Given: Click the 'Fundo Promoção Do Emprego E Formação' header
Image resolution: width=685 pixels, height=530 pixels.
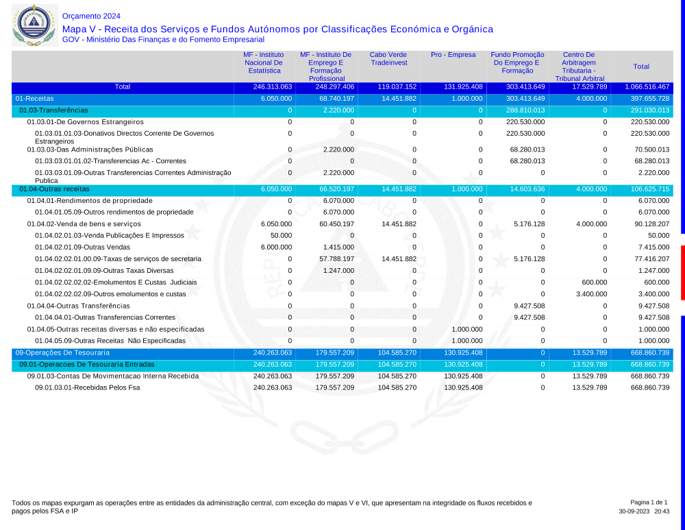Looking at the screenshot, I should pyautogui.click(x=517, y=62).
